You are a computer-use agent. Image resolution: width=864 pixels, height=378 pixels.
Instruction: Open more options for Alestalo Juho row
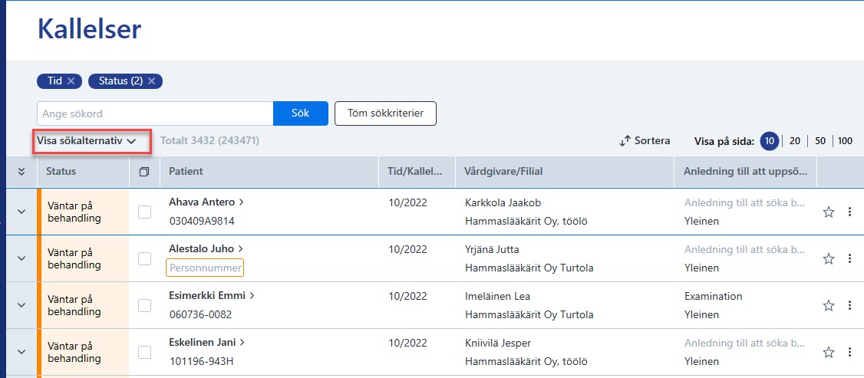coord(849,258)
